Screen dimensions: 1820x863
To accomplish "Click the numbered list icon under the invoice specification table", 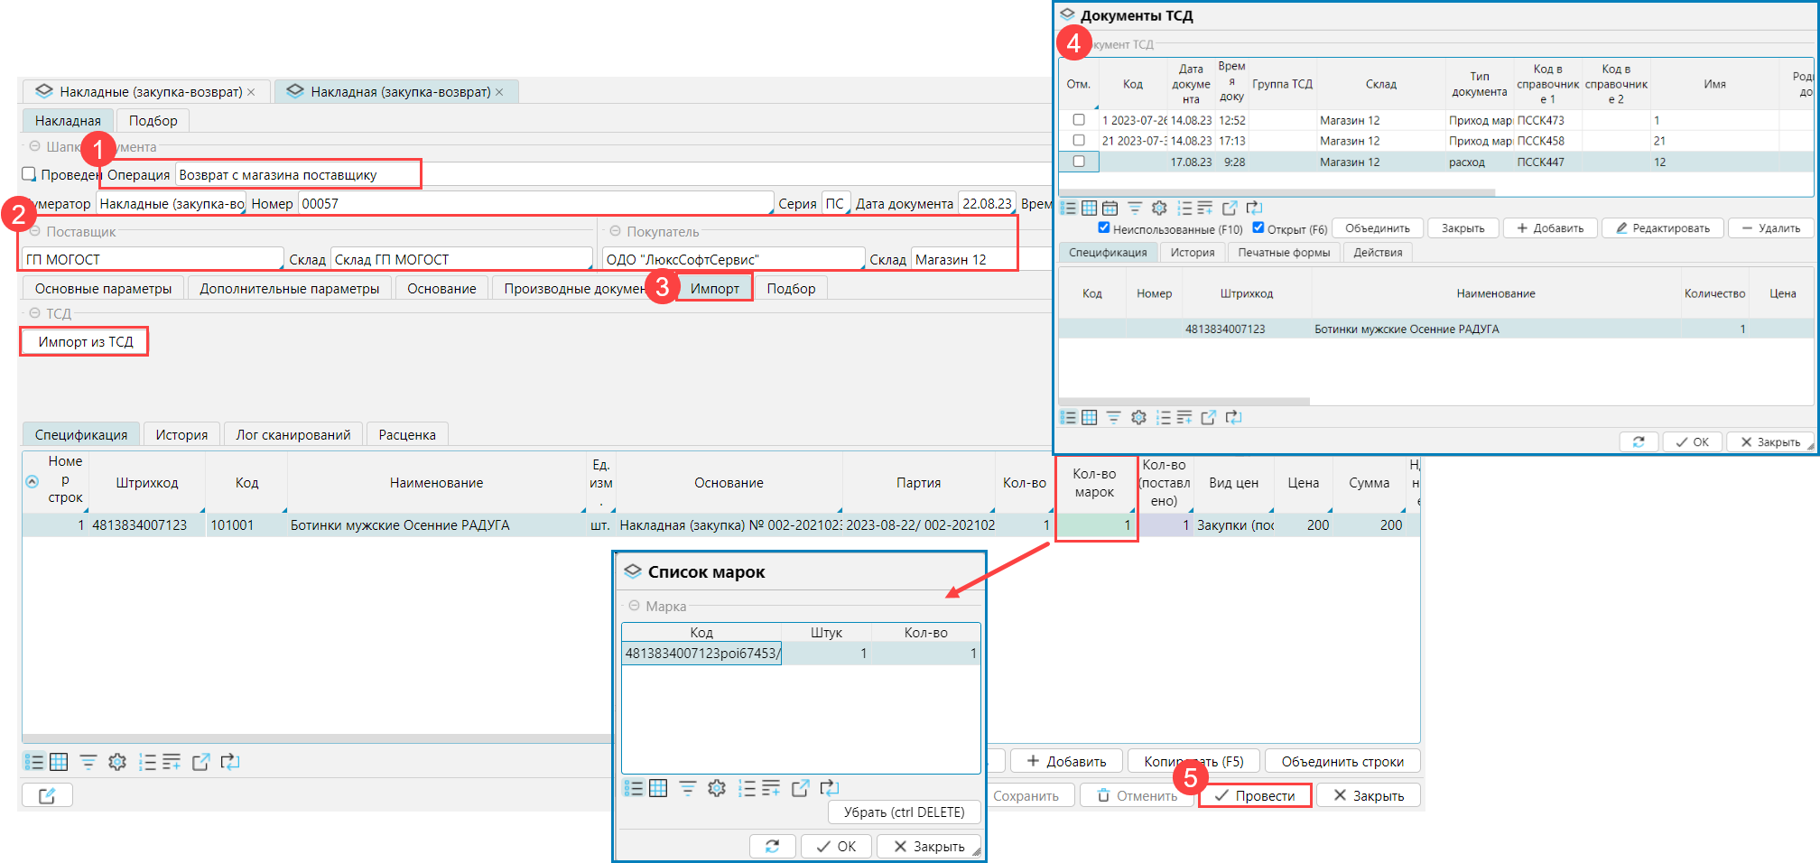I will tap(147, 762).
